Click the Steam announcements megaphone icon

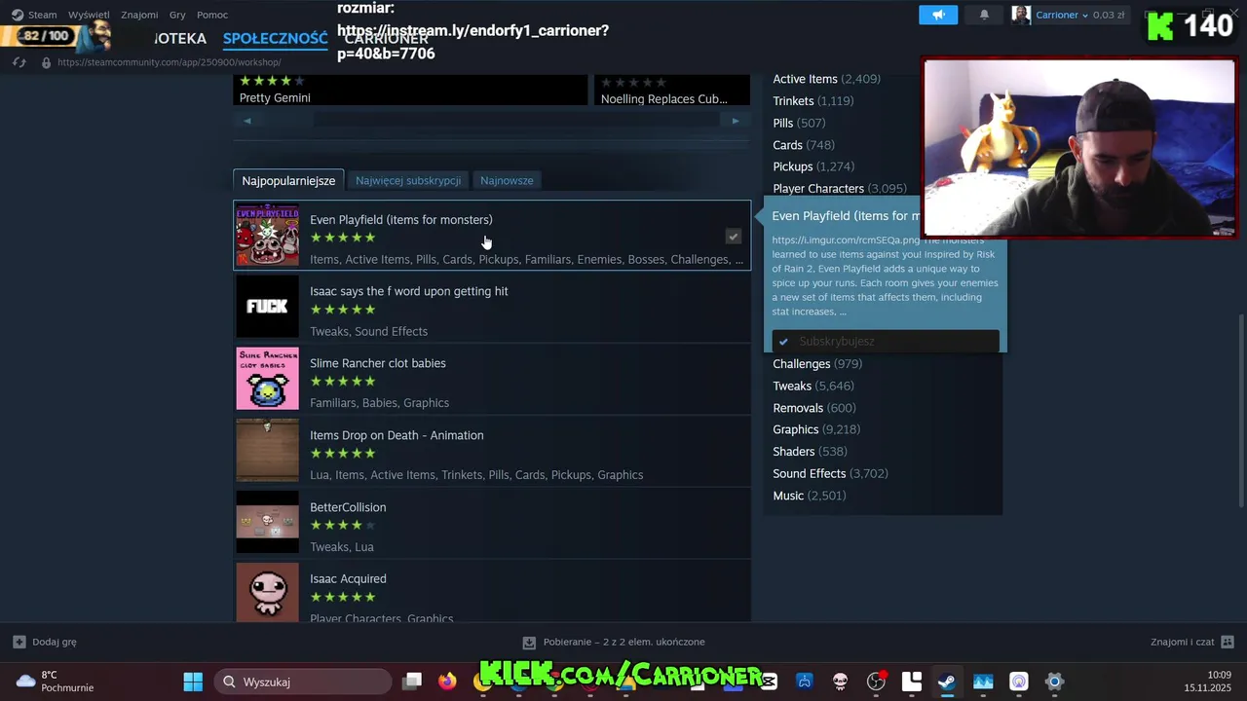938,15
